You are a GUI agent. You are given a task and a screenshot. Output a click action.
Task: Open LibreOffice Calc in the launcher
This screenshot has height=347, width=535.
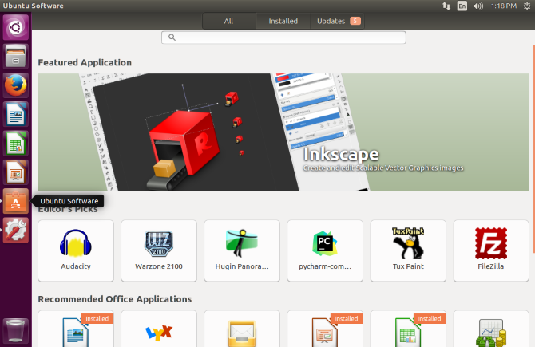pyautogui.click(x=16, y=143)
